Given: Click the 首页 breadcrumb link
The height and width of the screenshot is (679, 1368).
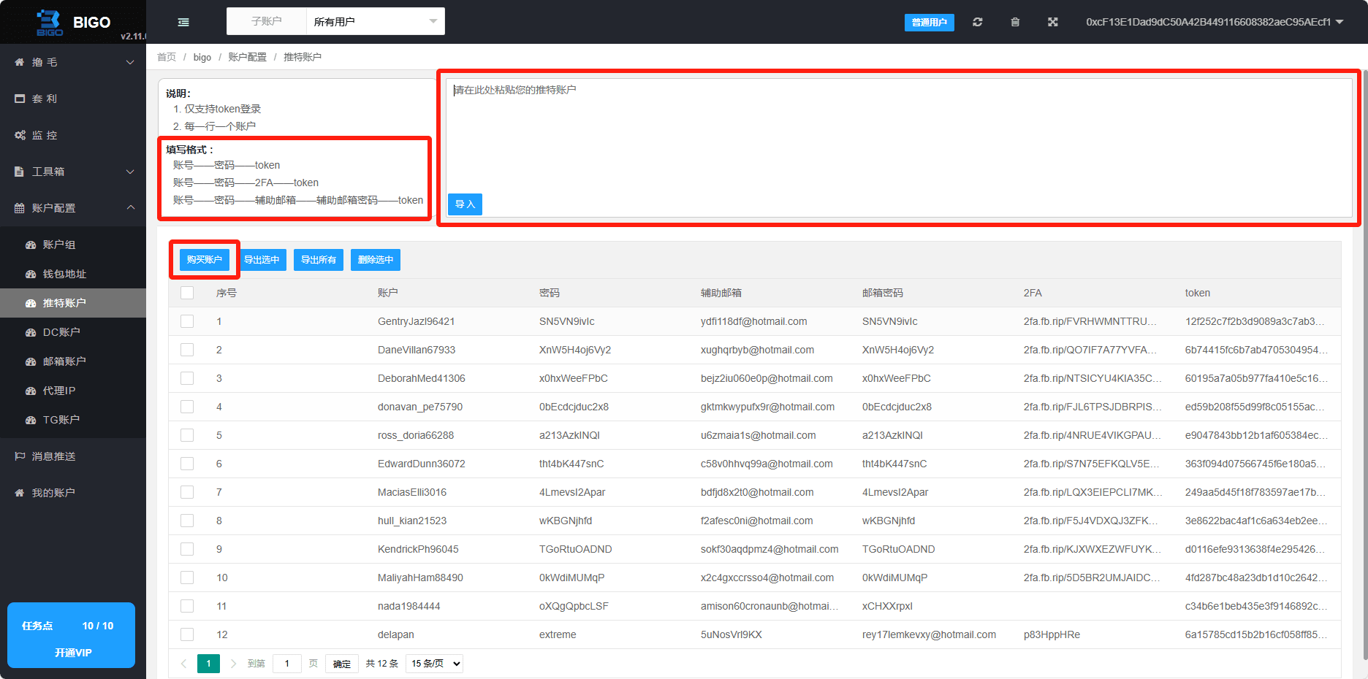Looking at the screenshot, I should coord(167,57).
